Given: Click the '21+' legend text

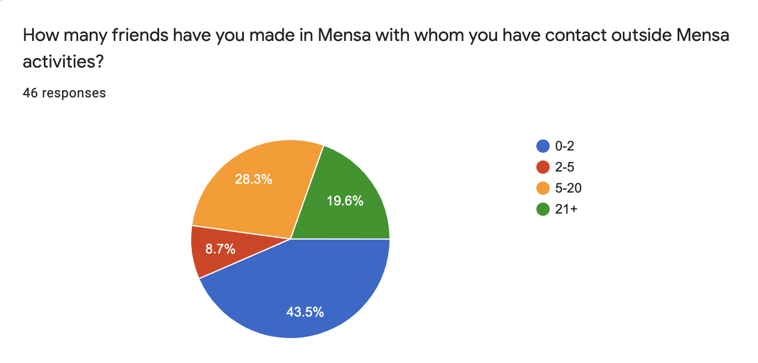Looking at the screenshot, I should click(x=566, y=209).
